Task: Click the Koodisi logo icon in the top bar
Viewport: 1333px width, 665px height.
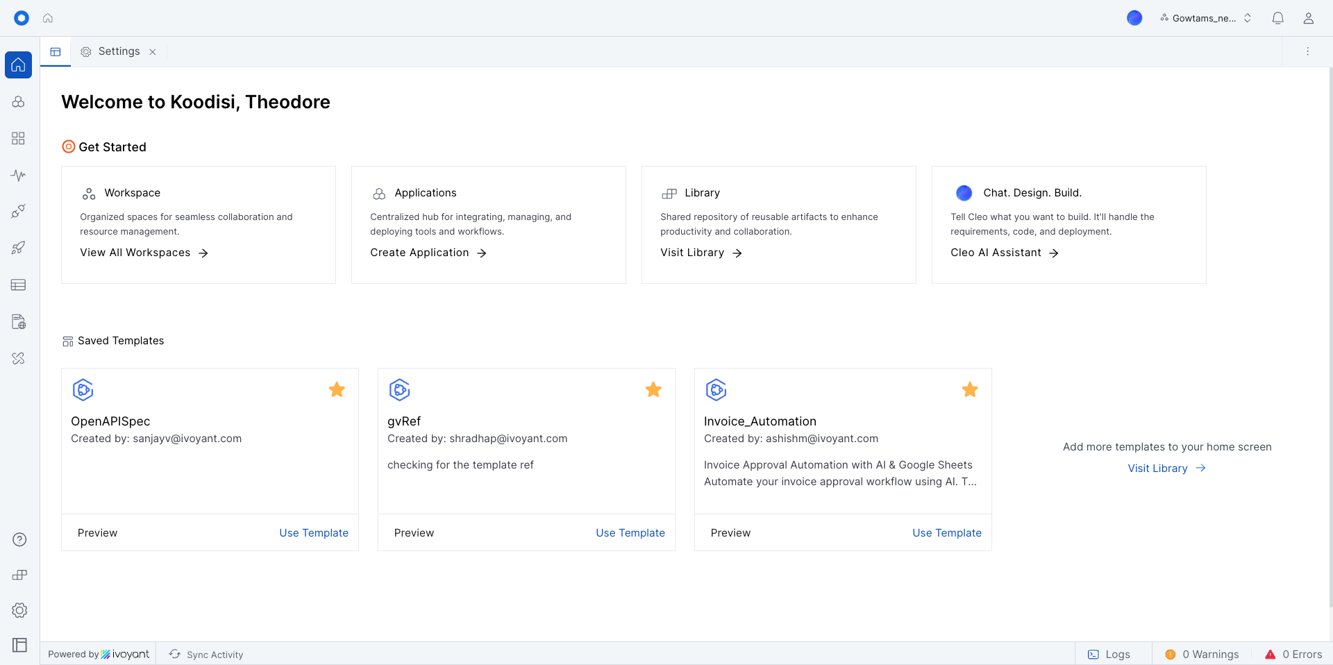Action: pyautogui.click(x=22, y=18)
